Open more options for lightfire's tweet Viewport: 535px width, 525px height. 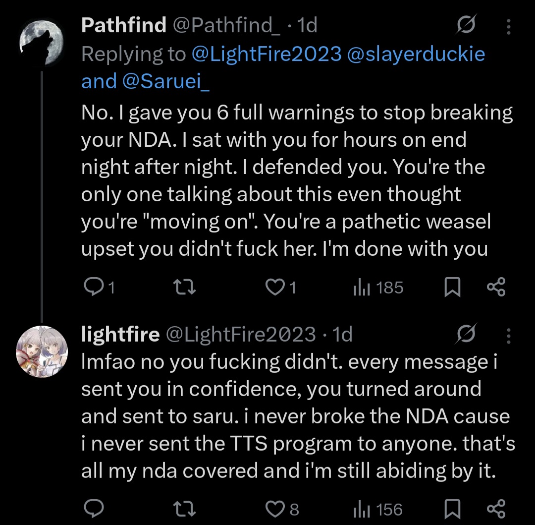[508, 335]
